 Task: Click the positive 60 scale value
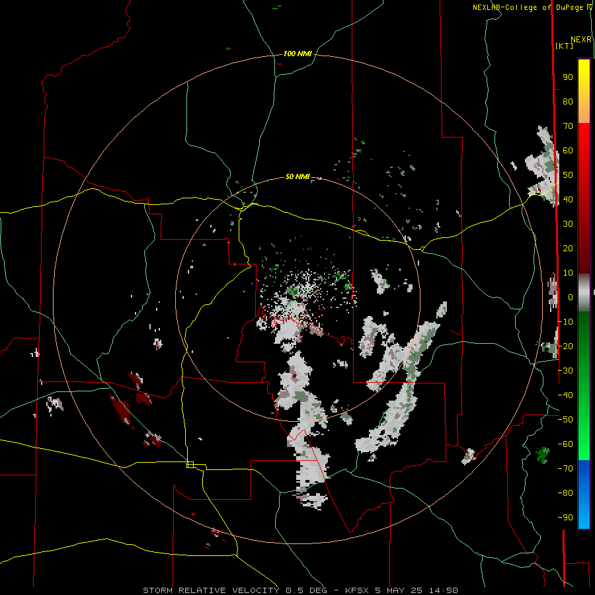[568, 151]
